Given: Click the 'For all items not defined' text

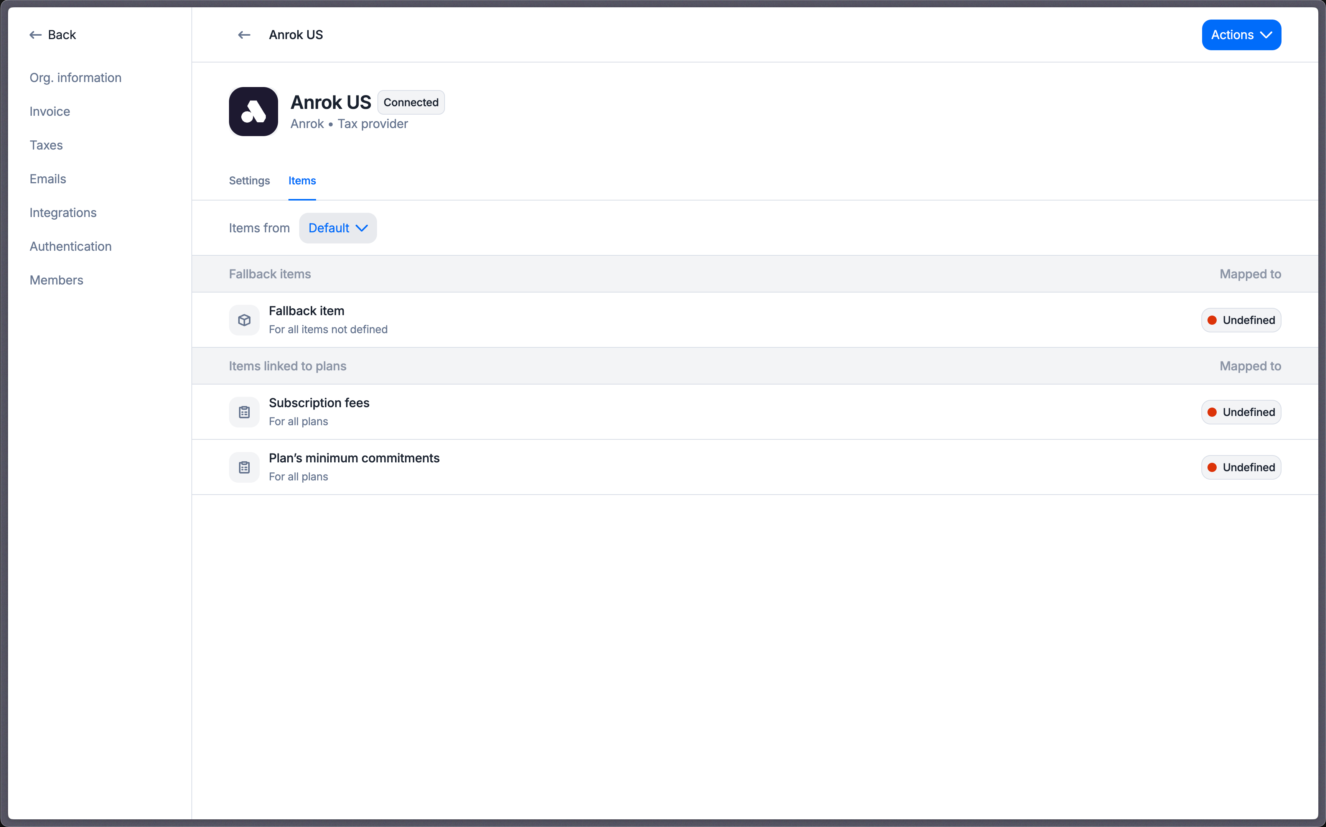Looking at the screenshot, I should 328,329.
